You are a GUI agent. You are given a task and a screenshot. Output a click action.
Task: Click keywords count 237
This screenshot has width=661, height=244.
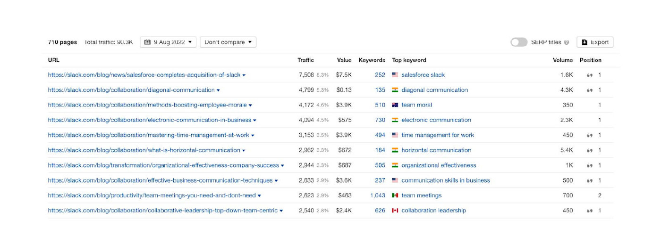pos(380,180)
